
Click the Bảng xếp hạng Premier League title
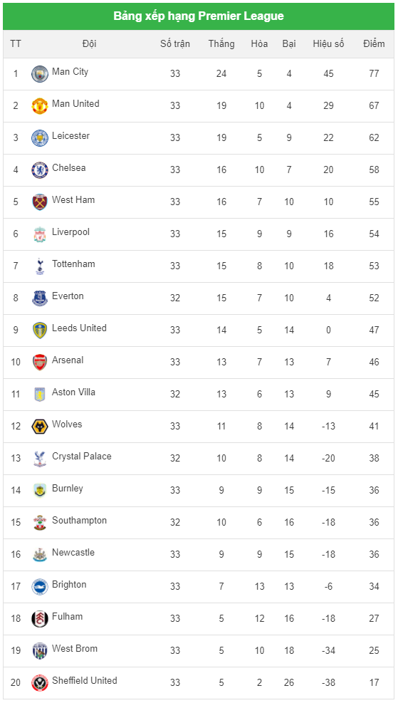199,16
